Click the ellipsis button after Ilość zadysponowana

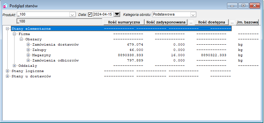pyautogui.click(x=191, y=22)
